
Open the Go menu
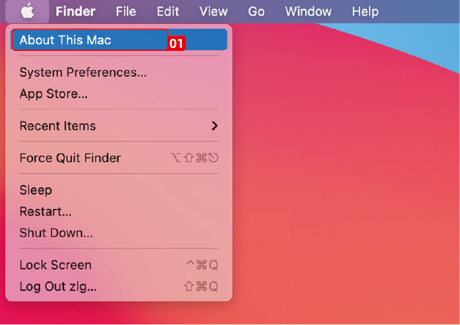(256, 11)
